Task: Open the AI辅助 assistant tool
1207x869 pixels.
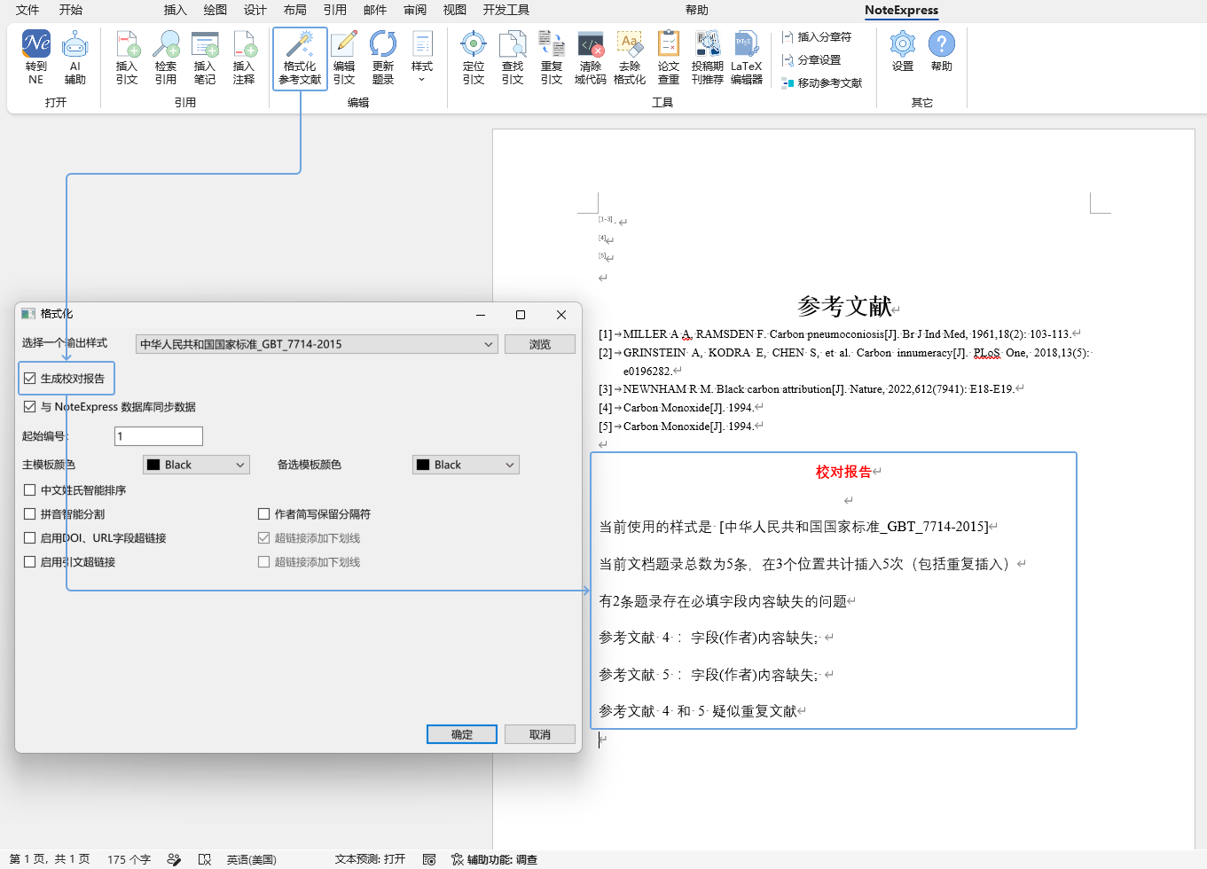Action: 75,58
